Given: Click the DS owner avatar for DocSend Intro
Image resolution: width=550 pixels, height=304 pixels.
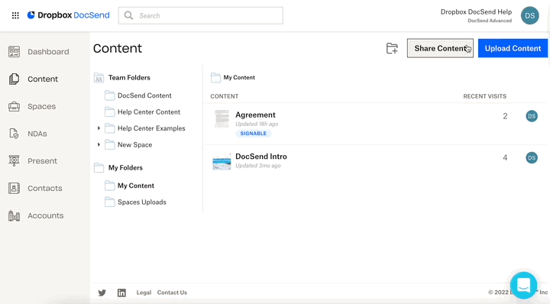Looking at the screenshot, I should coord(532,158).
